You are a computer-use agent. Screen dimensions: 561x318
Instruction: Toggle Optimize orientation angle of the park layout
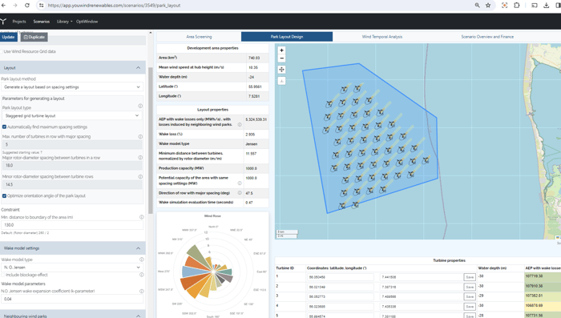[4, 196]
